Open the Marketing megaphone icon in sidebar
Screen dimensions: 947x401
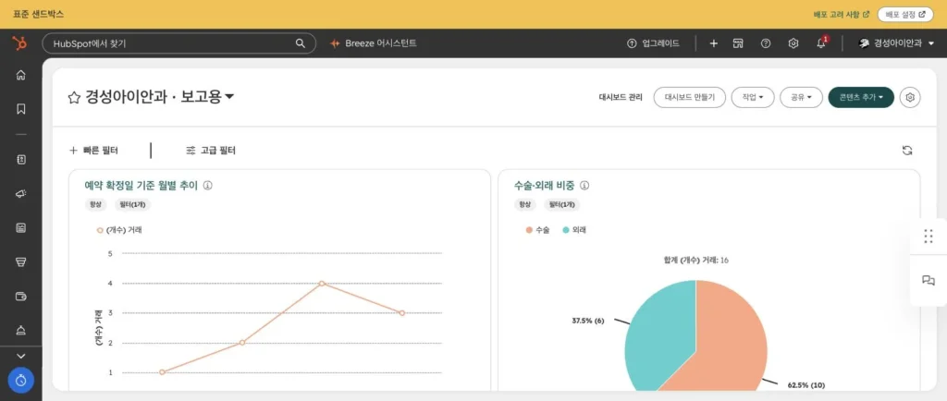pyautogui.click(x=21, y=193)
